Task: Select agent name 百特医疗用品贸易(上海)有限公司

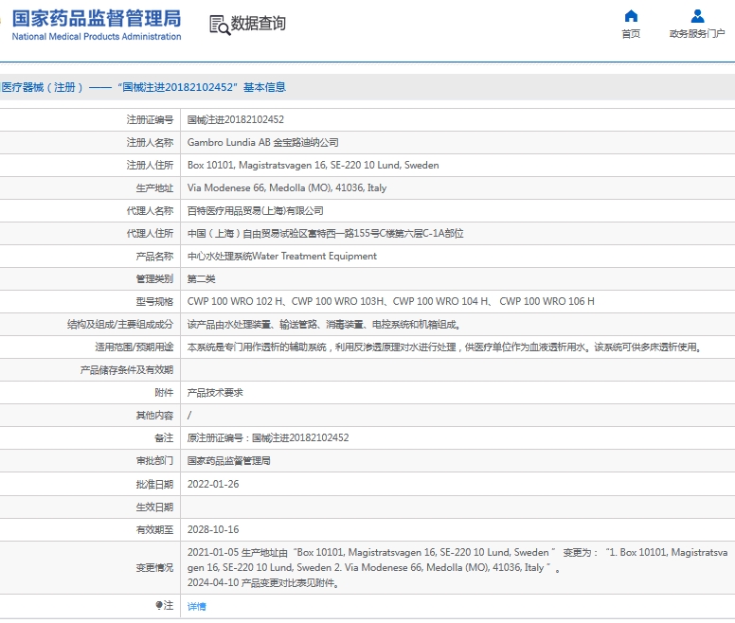Action: [256, 211]
